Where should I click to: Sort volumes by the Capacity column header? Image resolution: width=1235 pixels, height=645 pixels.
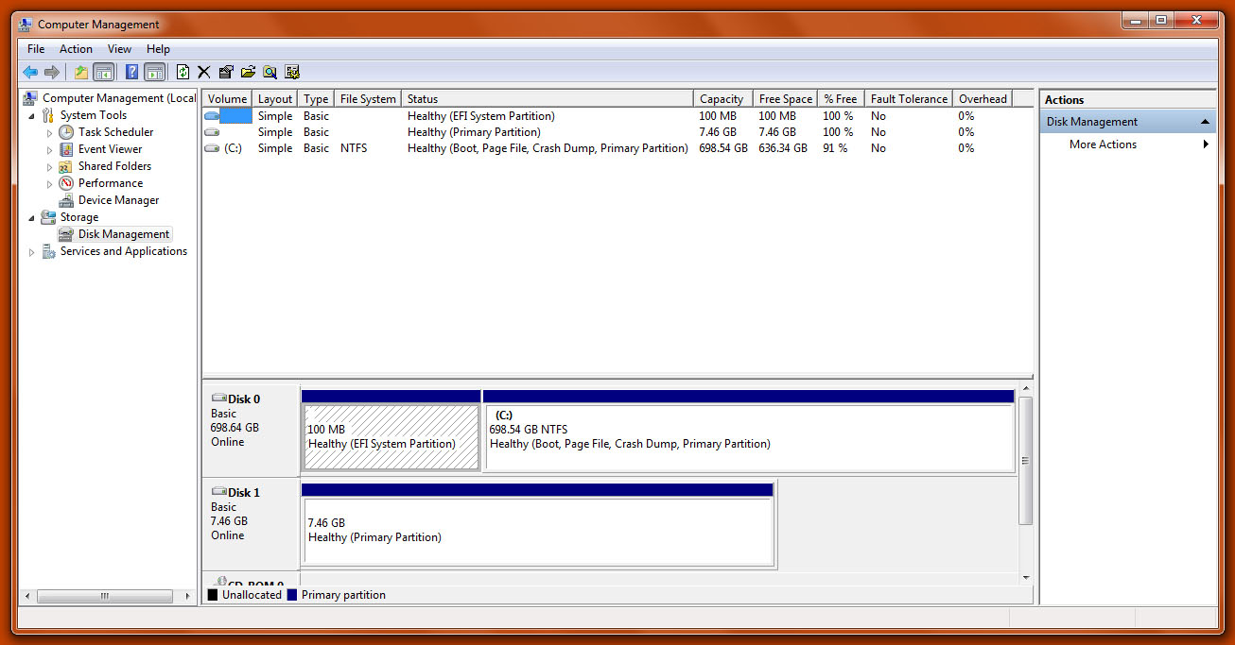point(722,99)
